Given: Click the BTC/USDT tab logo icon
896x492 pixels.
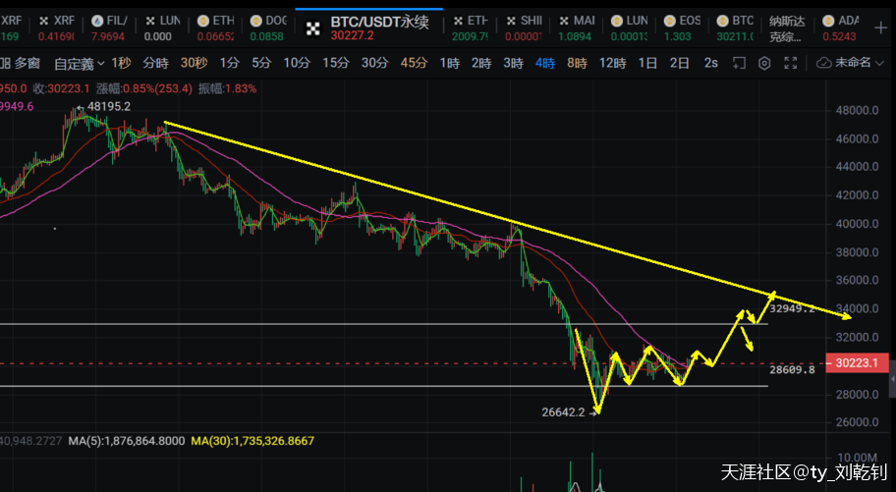Looking at the screenshot, I should (x=313, y=28).
